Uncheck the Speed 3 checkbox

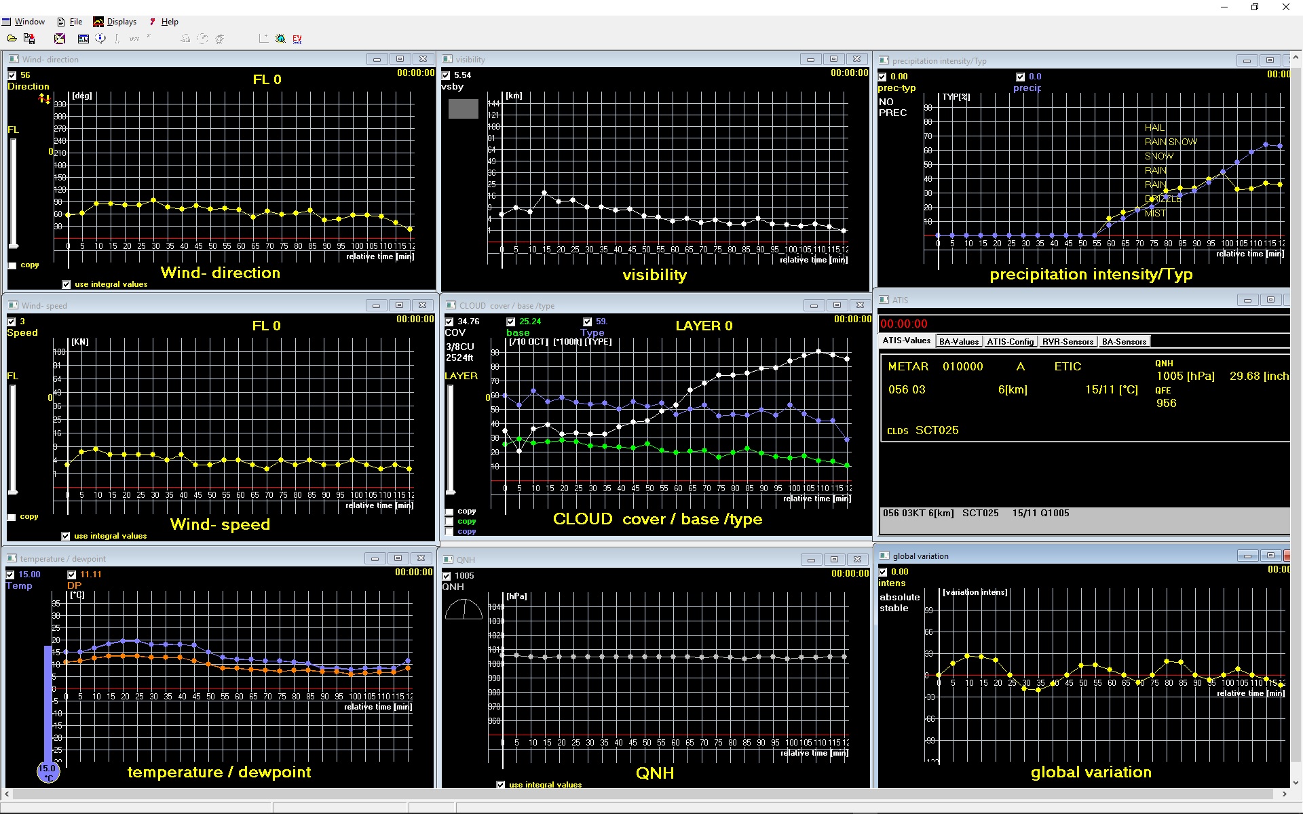(x=12, y=322)
